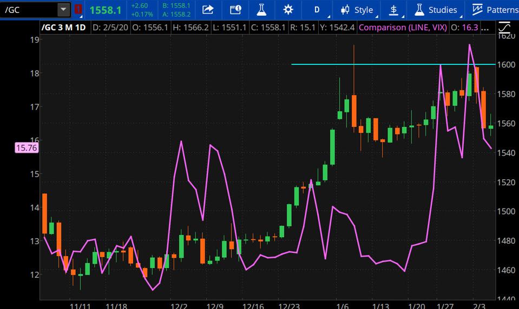The height and width of the screenshot is (309, 519).
Task: Click the last price 1558.1 display
Action: pos(105,10)
